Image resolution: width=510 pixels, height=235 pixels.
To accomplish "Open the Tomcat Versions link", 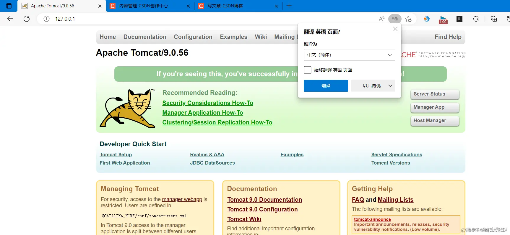I will click(x=391, y=163).
